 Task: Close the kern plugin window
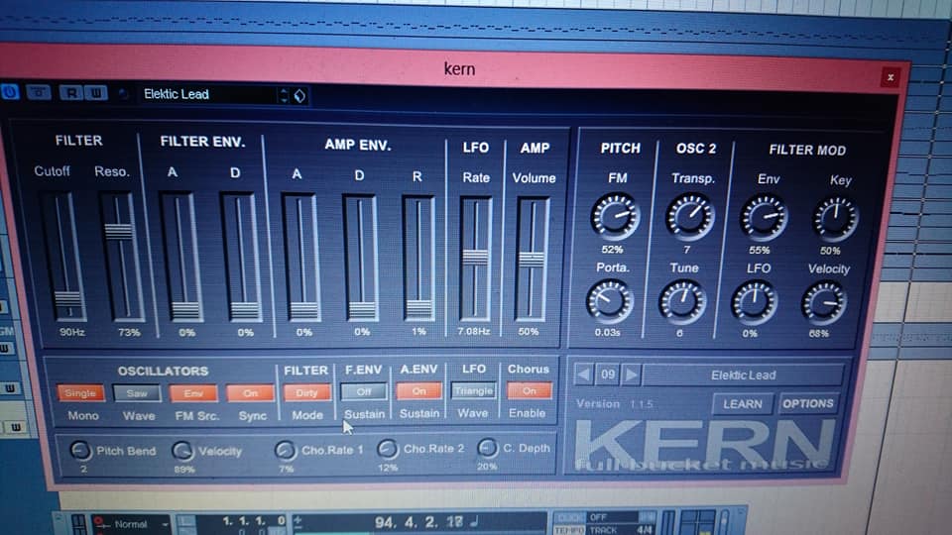click(x=891, y=77)
